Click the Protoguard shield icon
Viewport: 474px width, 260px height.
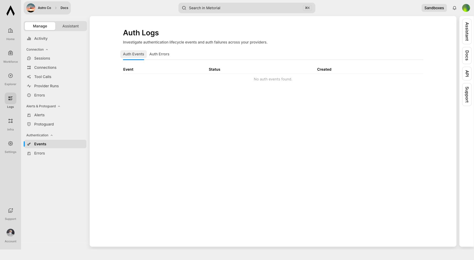pyautogui.click(x=29, y=124)
